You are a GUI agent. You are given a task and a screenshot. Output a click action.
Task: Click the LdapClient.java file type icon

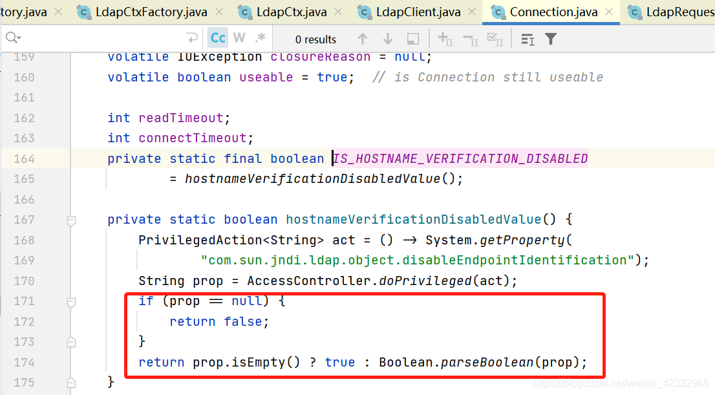[365, 12]
